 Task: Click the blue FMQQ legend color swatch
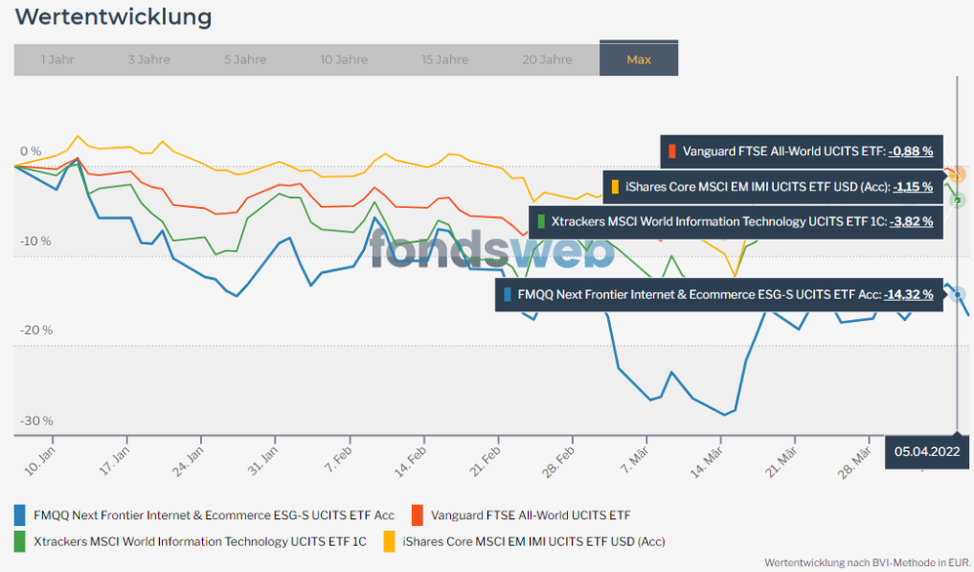point(20,515)
